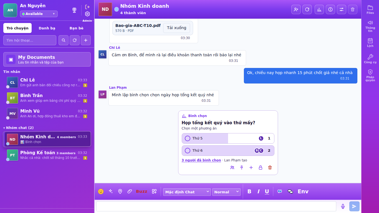Click Chi Lê sender name above message

click(x=115, y=48)
